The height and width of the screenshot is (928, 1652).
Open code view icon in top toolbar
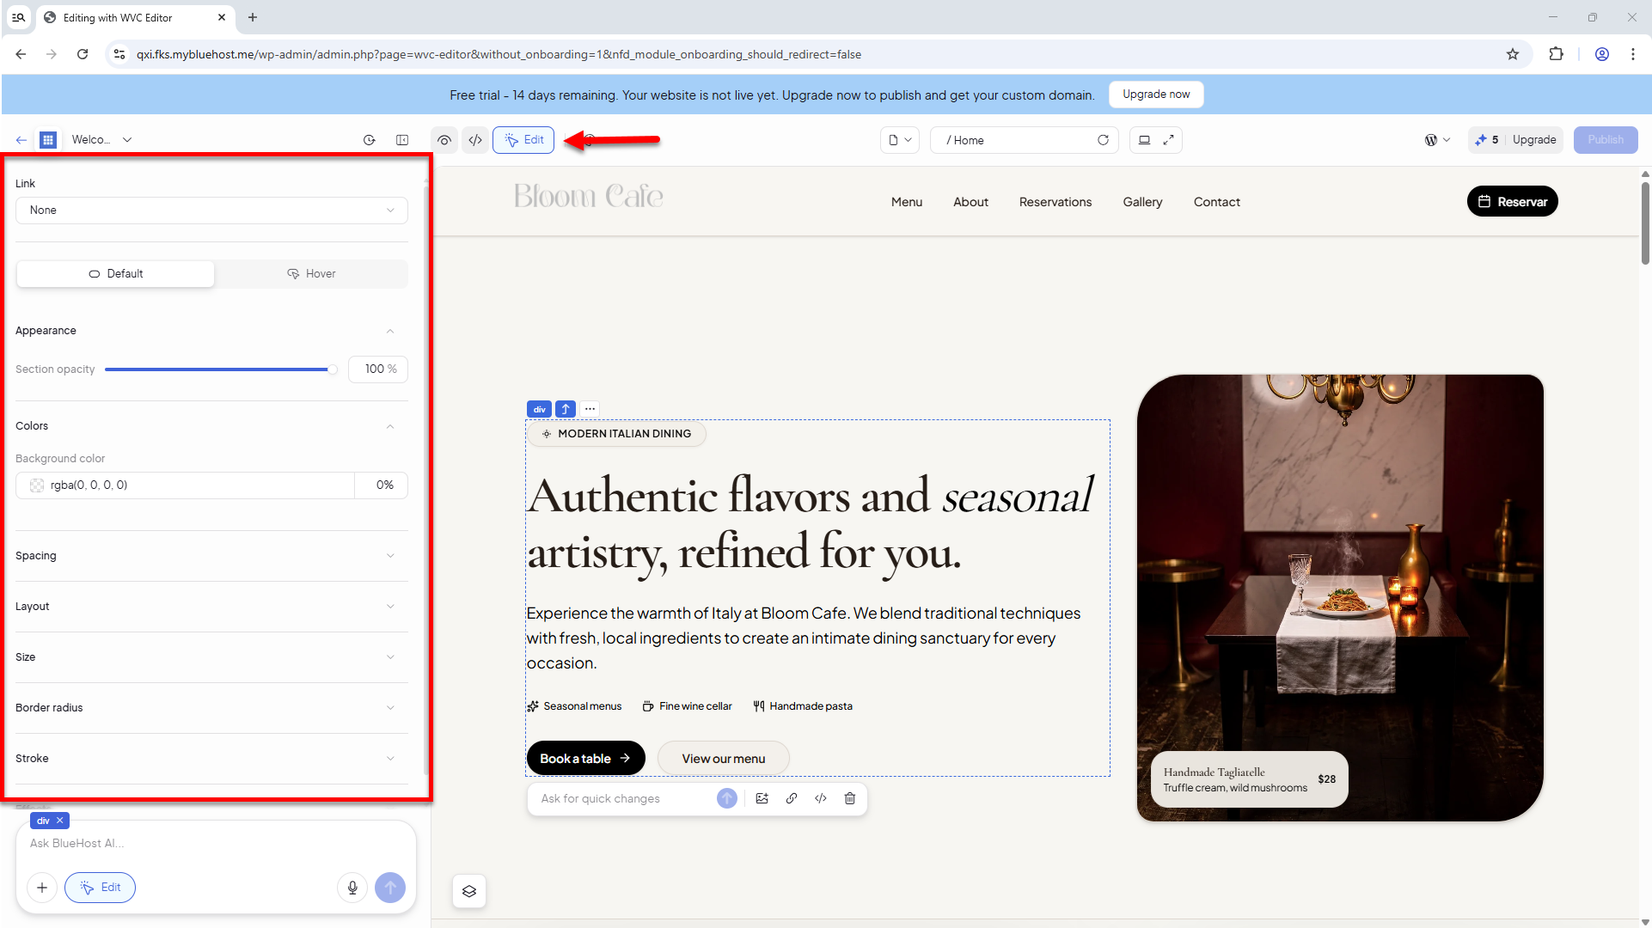(x=475, y=140)
